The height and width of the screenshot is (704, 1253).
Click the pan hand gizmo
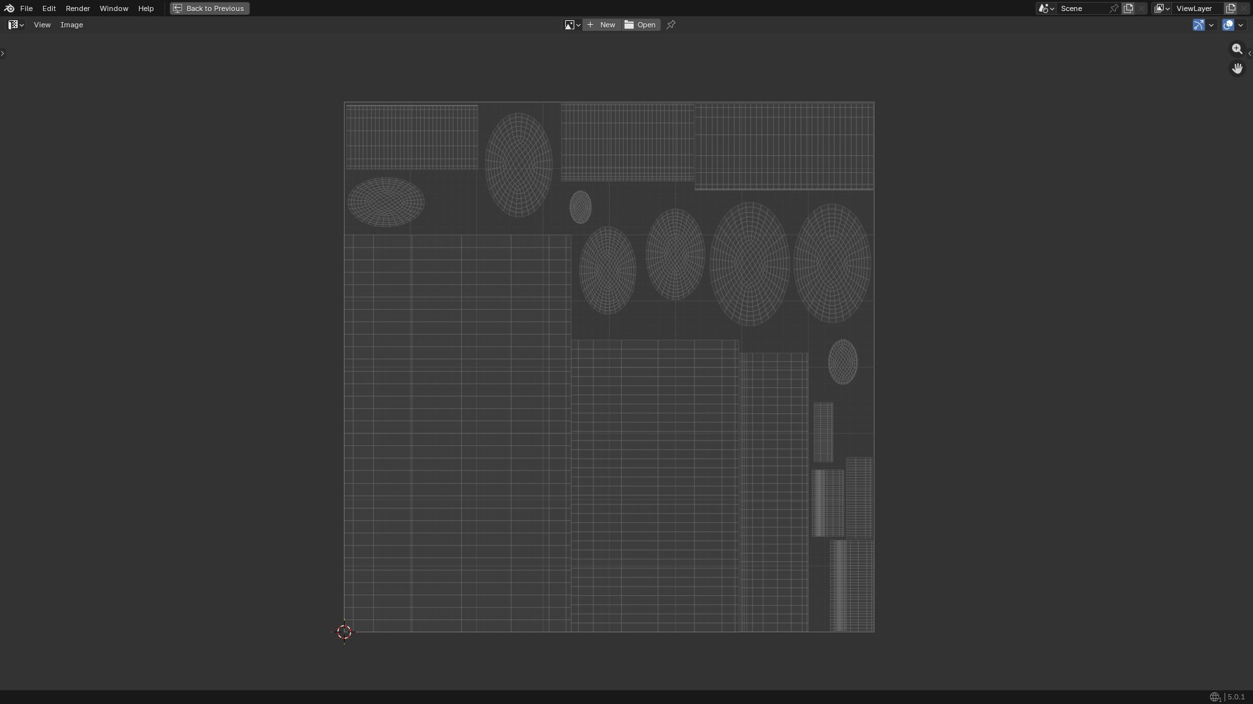1237,68
